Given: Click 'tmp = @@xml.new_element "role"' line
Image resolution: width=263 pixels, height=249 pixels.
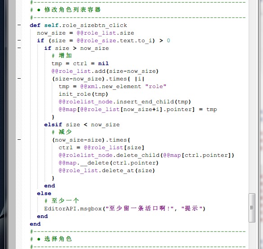Looking at the screenshot, I should point(113,86).
